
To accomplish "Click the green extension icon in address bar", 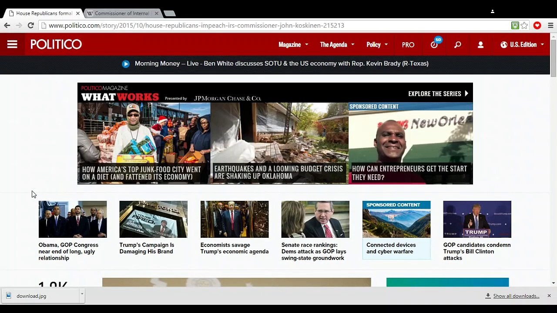I will [515, 26].
